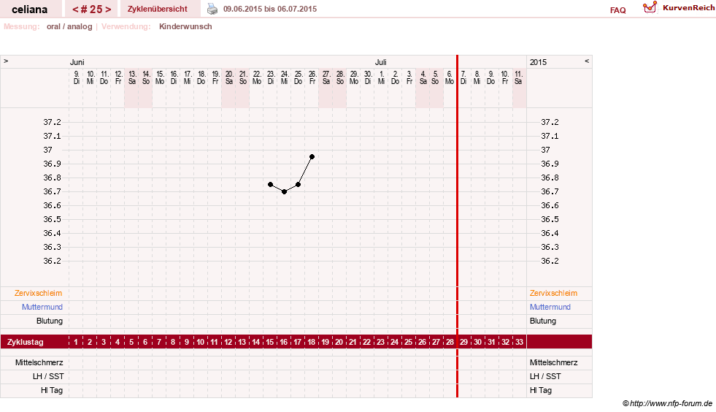Viewport: 716px width, 412px height.
Task: Open the KurvenReich link
Action: click(688, 8)
